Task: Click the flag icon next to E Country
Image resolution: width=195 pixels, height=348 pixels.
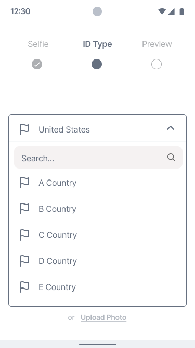Action: tap(24, 287)
